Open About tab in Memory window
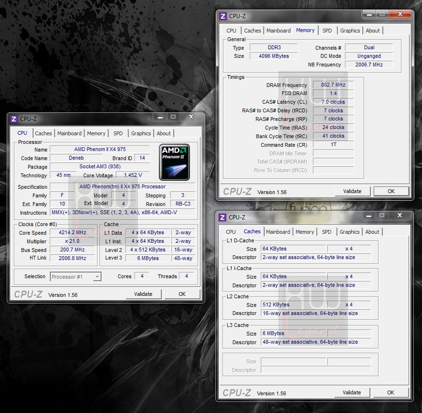The height and width of the screenshot is (413, 422). click(373, 31)
